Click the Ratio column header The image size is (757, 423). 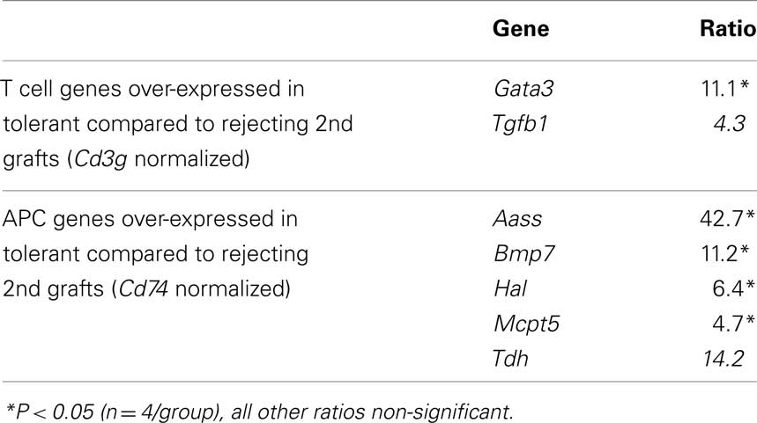click(x=728, y=29)
